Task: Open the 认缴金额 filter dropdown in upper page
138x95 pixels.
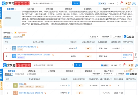Action: [x=94, y=37]
